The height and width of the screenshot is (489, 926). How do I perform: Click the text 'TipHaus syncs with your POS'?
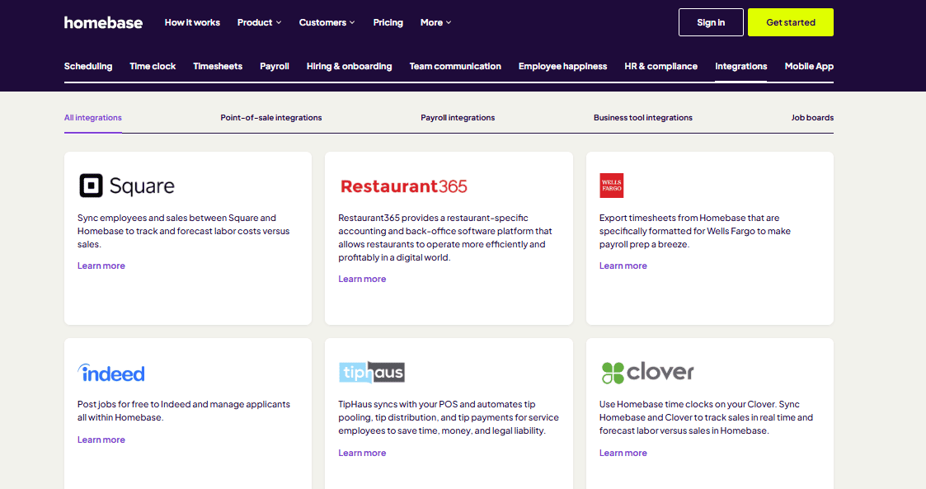pos(449,417)
